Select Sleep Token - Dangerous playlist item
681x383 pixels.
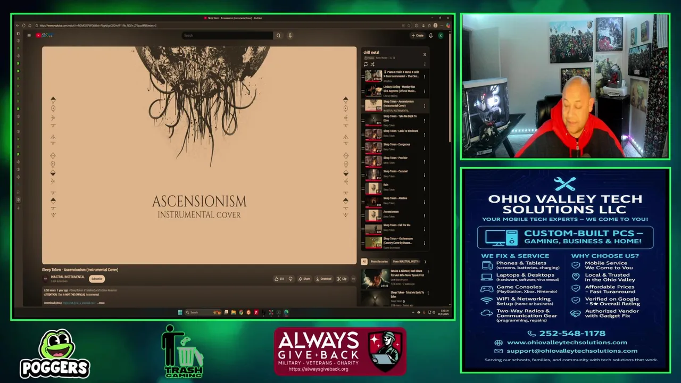(x=395, y=147)
